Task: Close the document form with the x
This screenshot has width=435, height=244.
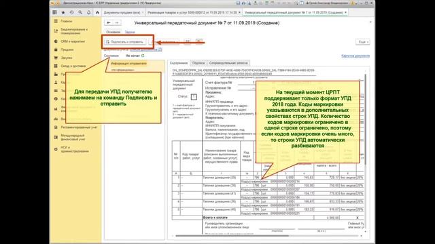Action: click(x=370, y=22)
